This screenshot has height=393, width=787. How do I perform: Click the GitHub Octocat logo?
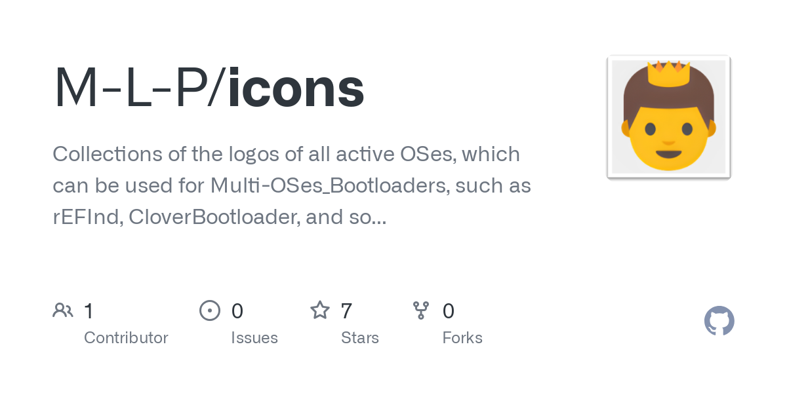point(719,321)
